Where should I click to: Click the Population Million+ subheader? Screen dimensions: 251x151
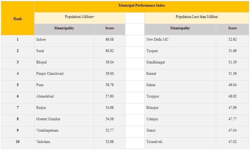click(x=80, y=18)
